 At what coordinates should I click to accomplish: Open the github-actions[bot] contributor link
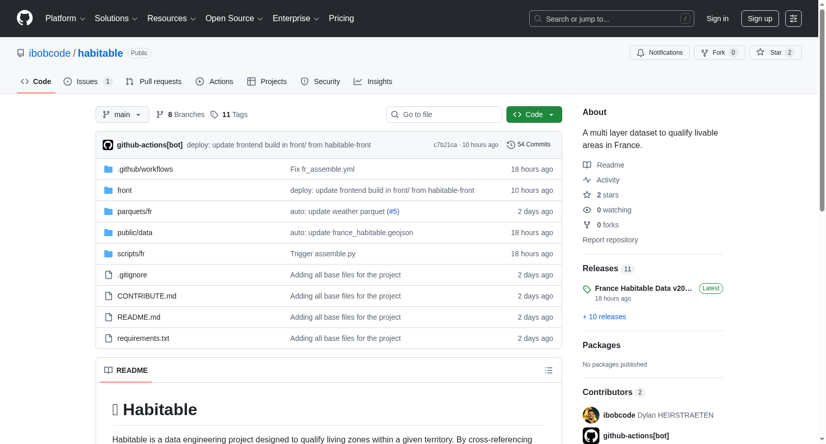636,436
